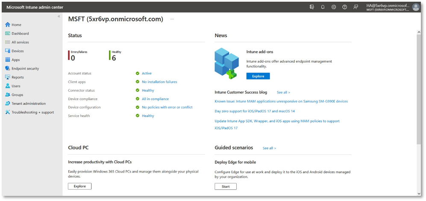
Task: Click Start under Deploy Edge for mobile
Action: coord(226,186)
